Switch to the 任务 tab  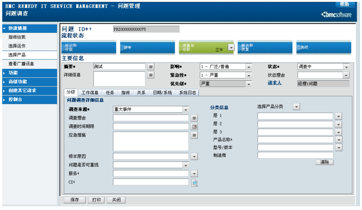[x=110, y=93]
